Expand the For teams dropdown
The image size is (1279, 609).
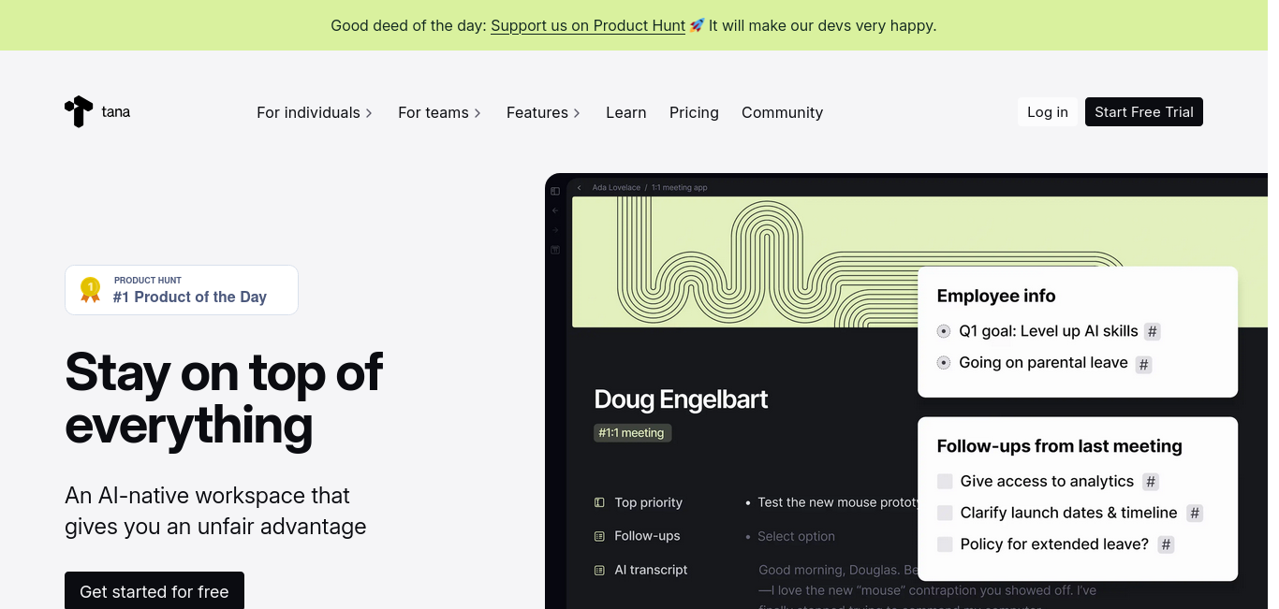pos(439,112)
